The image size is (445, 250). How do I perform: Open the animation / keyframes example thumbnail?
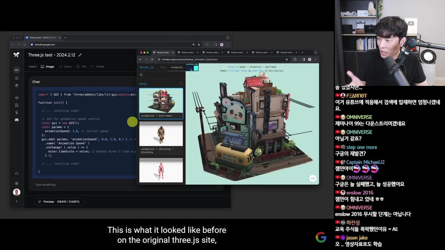coord(161,103)
